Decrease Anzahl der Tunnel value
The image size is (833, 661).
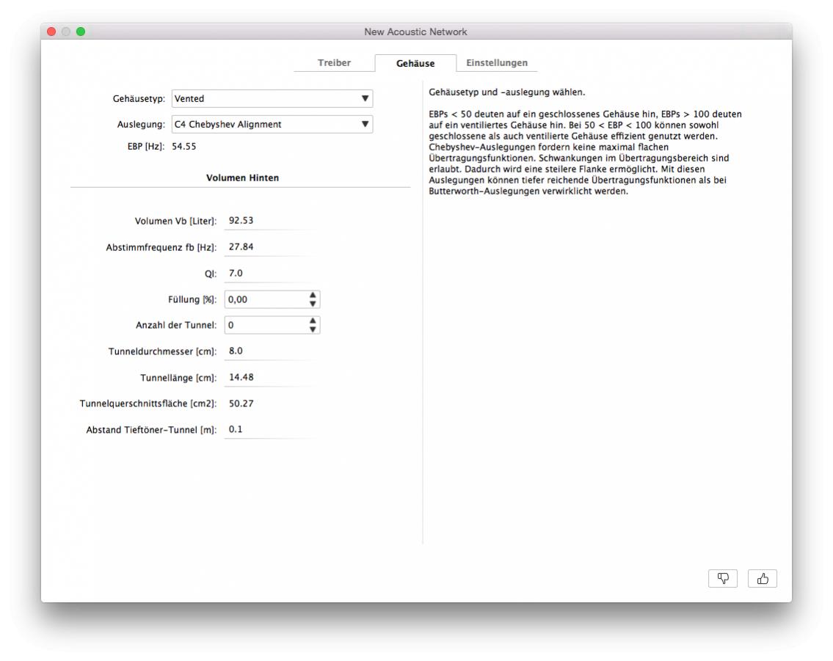click(x=313, y=329)
